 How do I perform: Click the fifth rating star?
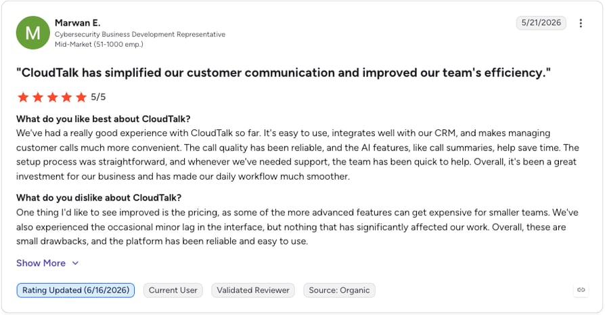point(81,97)
